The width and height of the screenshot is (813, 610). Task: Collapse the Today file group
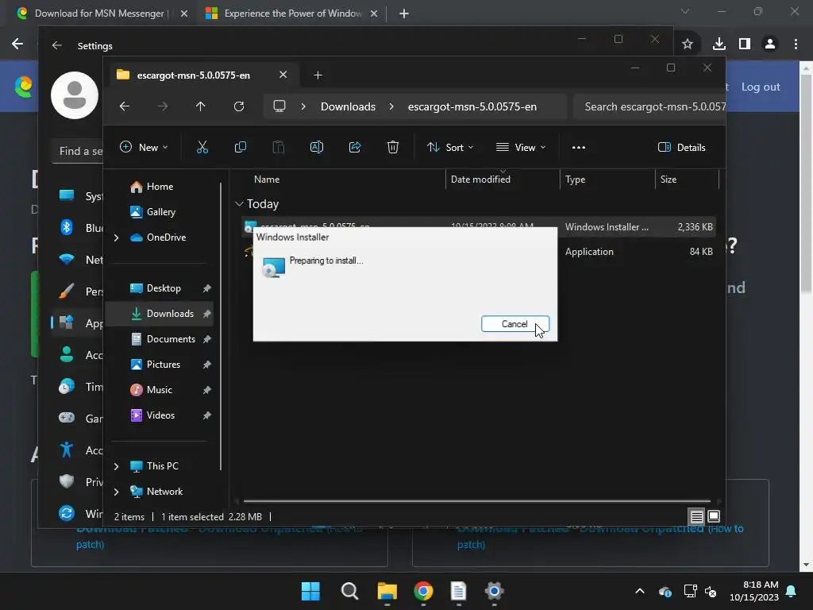pyautogui.click(x=239, y=204)
